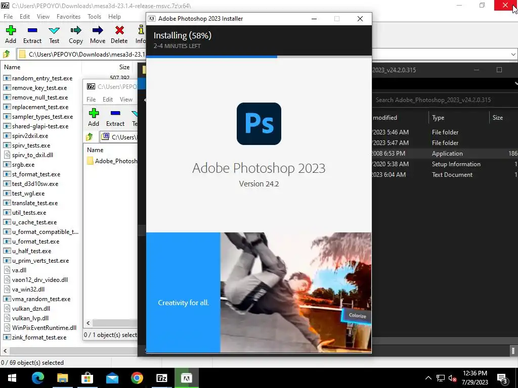Screen dimensions: 518x388
Task: Open File menu in second 7-Zip window
Action: click(91, 100)
